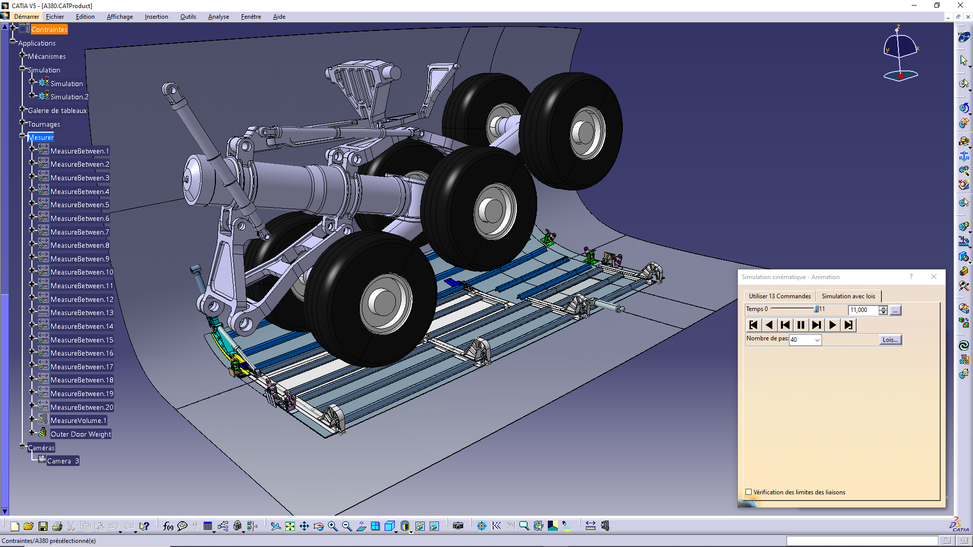973x547 pixels.
Task: Click the Fit All In view icon
Action: [x=290, y=526]
